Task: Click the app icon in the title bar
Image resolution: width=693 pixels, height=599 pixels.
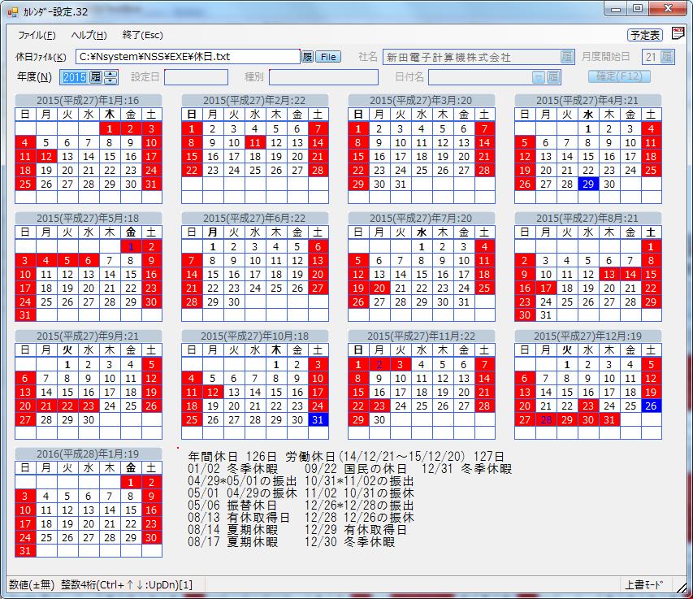Action: 12,9
